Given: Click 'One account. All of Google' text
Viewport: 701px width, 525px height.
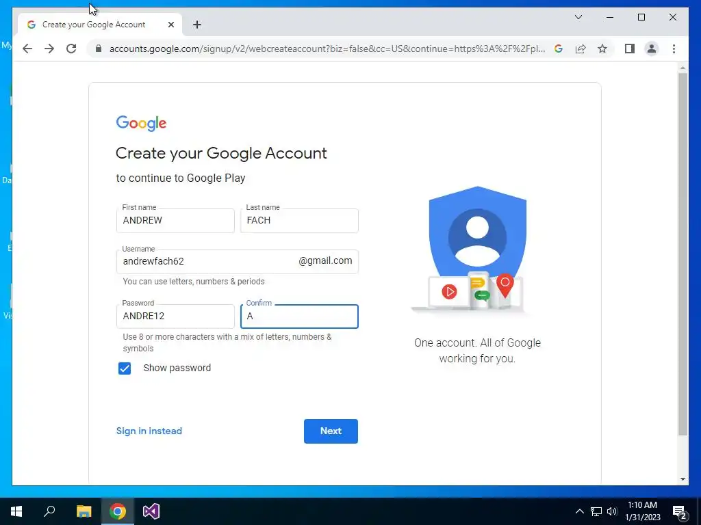Looking at the screenshot, I should pos(477,343).
